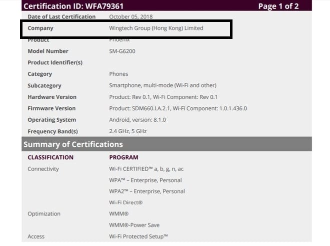This screenshot has height=246, width=330.
Task: Click the 'Optimization' classification label
Action: pyautogui.click(x=44, y=214)
